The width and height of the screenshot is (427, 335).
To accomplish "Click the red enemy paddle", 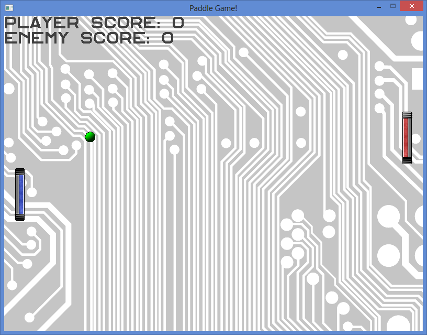I will point(407,138).
